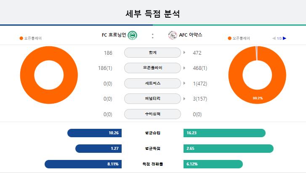
Task: Expand the arrow beside 오픈플레이 row
Action: (x=184, y=68)
